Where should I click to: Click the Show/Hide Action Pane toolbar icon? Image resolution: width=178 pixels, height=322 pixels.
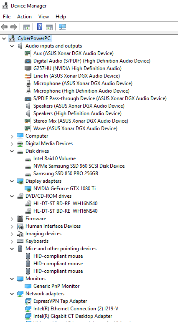coord(49,27)
